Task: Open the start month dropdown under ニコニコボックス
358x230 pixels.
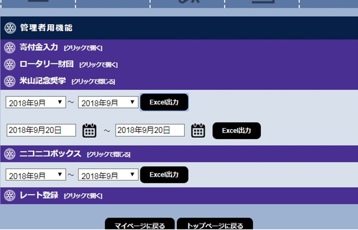Action: tap(36, 175)
